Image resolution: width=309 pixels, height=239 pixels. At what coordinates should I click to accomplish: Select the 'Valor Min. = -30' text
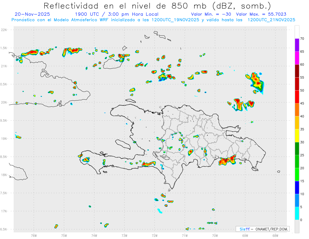[211, 14]
